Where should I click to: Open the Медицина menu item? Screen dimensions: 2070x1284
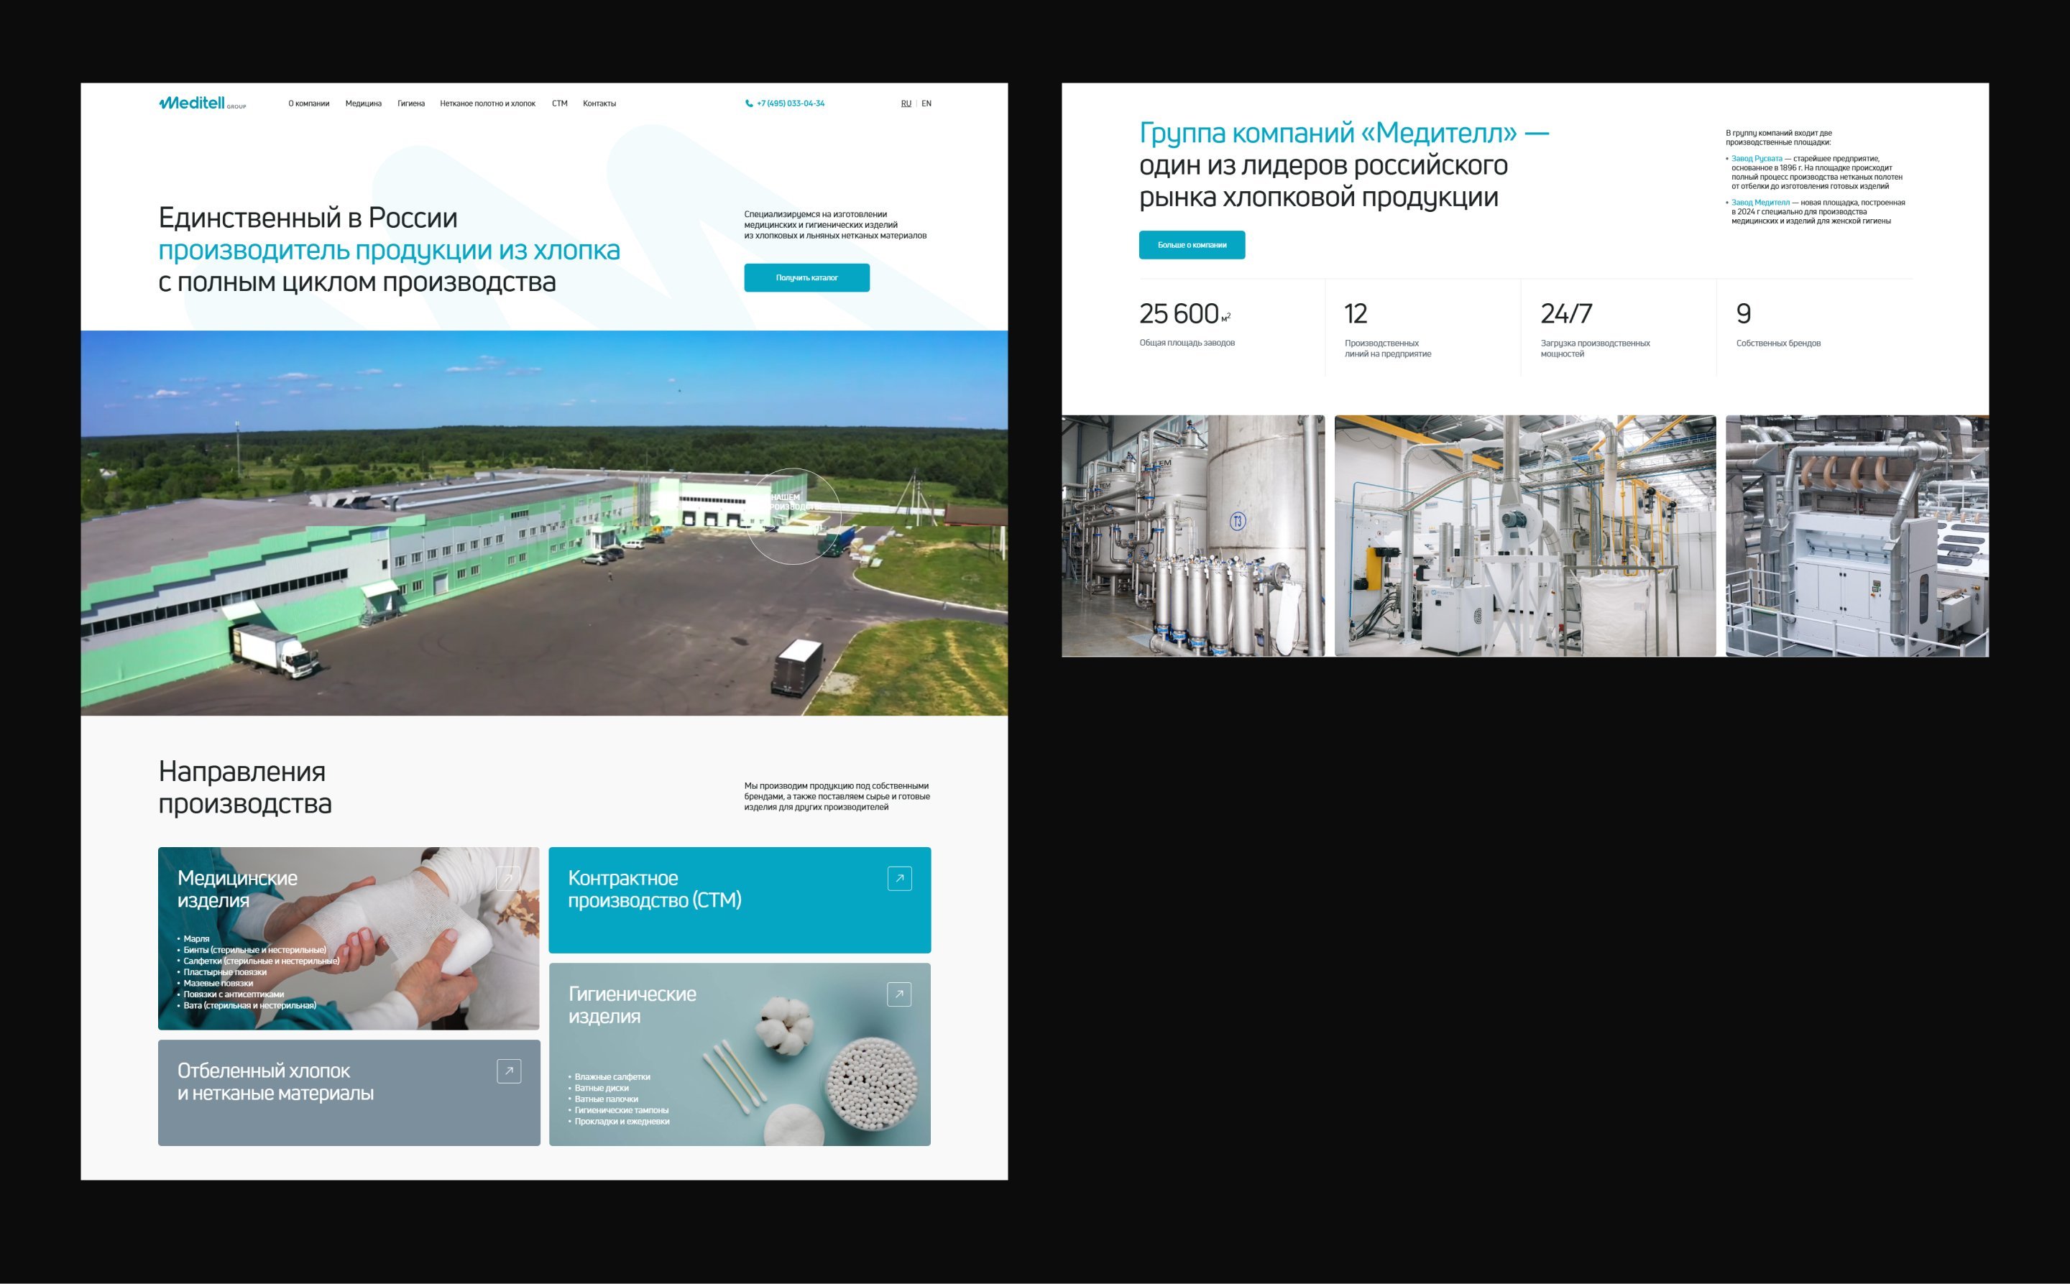364,103
